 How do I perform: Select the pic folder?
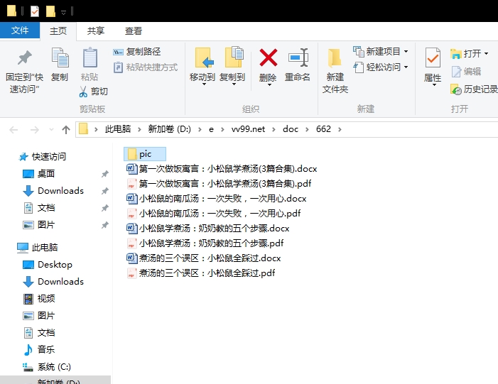click(x=145, y=154)
